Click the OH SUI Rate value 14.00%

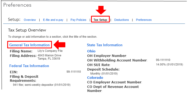point(169,64)
